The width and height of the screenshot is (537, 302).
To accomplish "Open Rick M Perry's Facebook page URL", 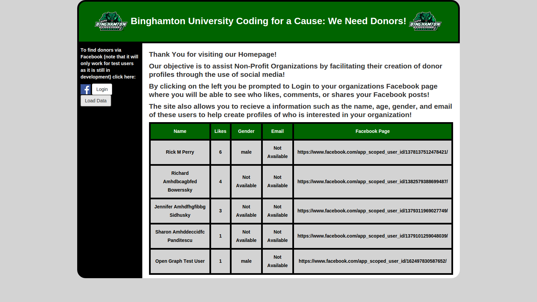I will pyautogui.click(x=373, y=152).
